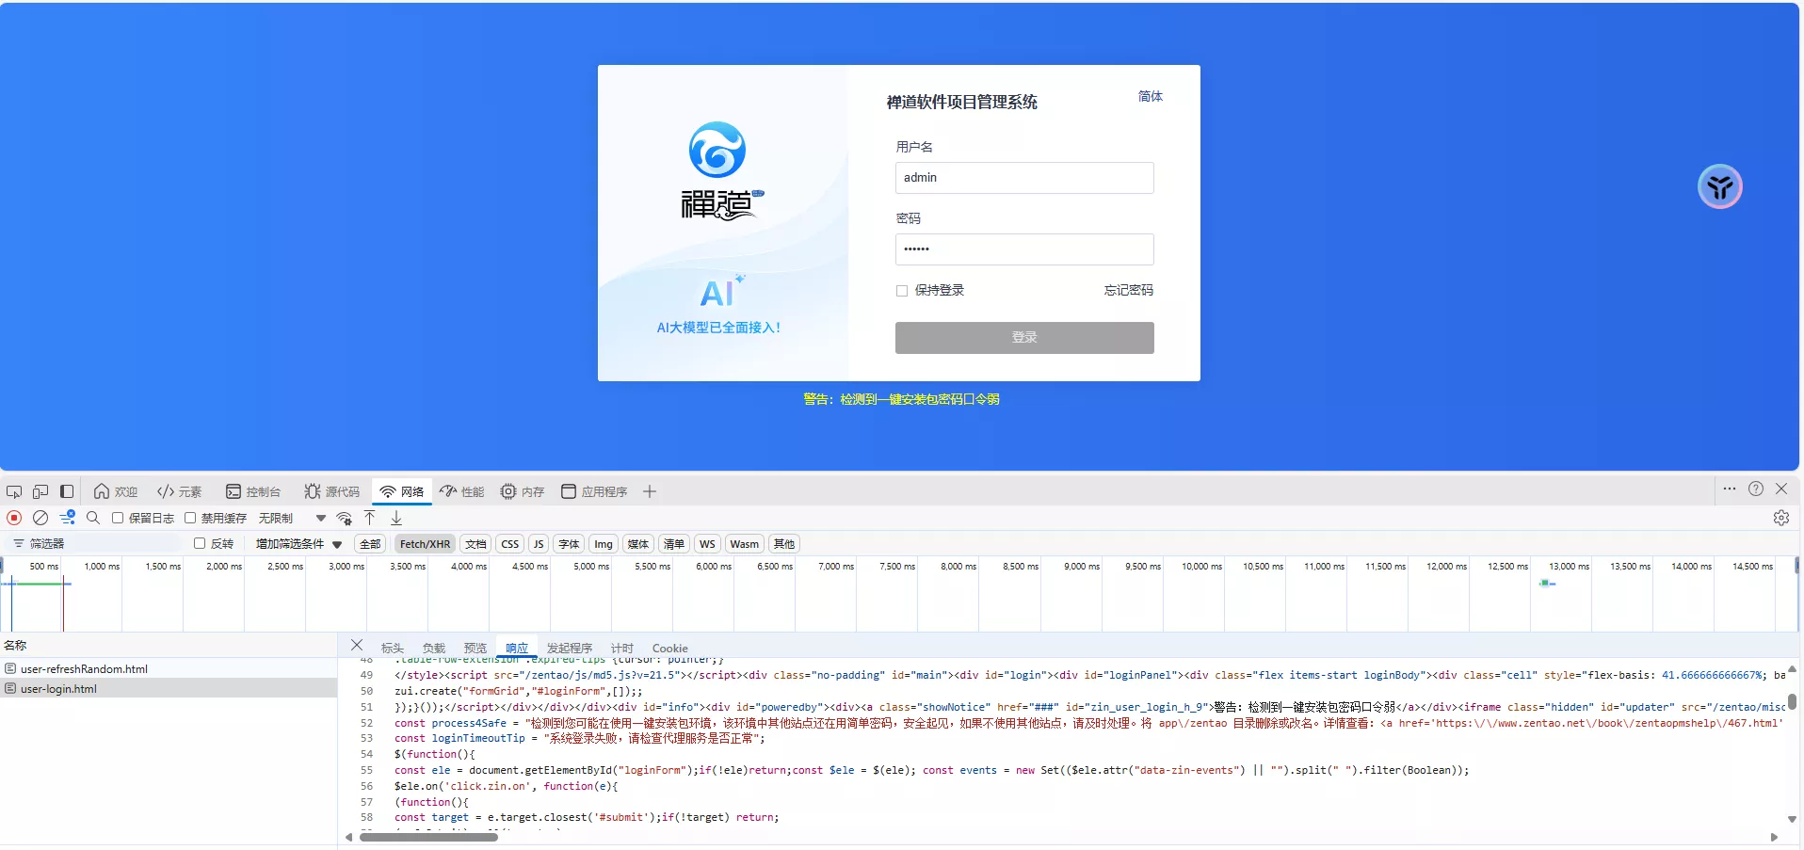The height and width of the screenshot is (850, 1804).
Task: Select the 清单 manifest filter
Action: 673,543
